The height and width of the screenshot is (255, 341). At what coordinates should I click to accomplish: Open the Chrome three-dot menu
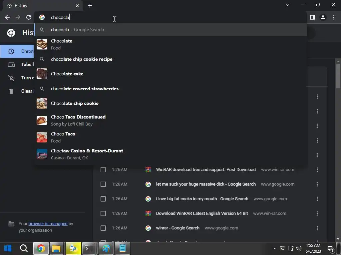click(x=334, y=17)
